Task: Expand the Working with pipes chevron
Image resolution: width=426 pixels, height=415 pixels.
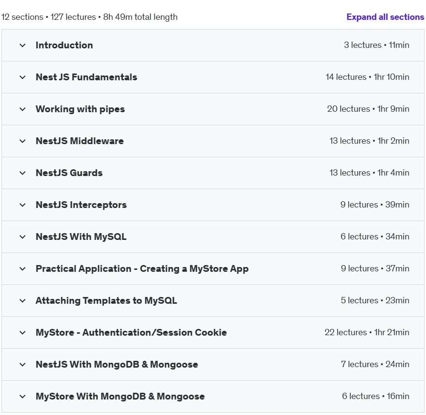Action: [23, 109]
